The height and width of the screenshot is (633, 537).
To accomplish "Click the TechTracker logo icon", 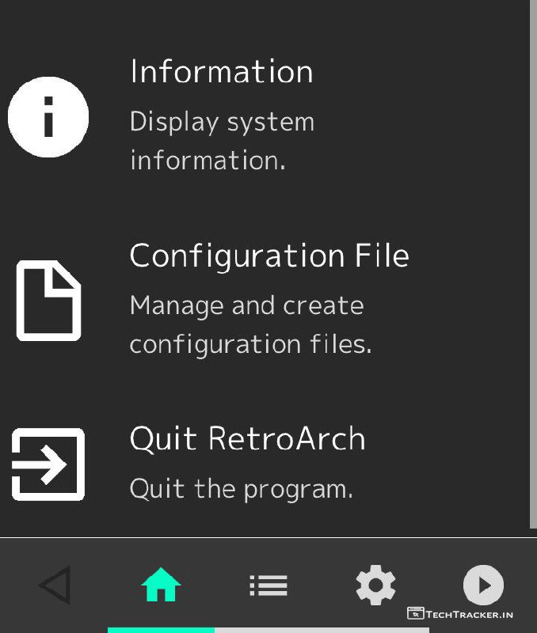I will coord(415,613).
